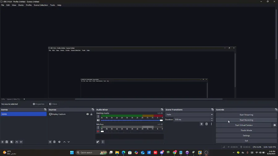Unmute the Mic/Aux muted speaker icon
The image size is (278, 156).
coord(98,131)
